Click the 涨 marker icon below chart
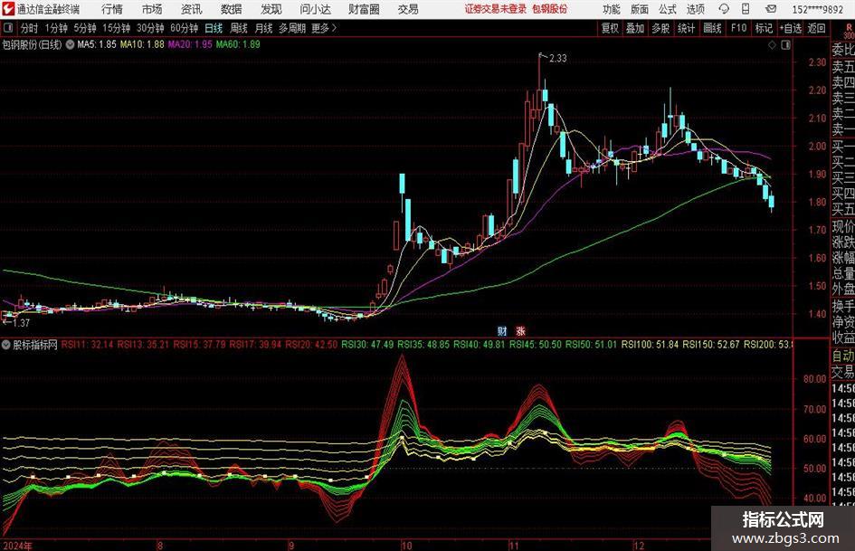 [521, 330]
